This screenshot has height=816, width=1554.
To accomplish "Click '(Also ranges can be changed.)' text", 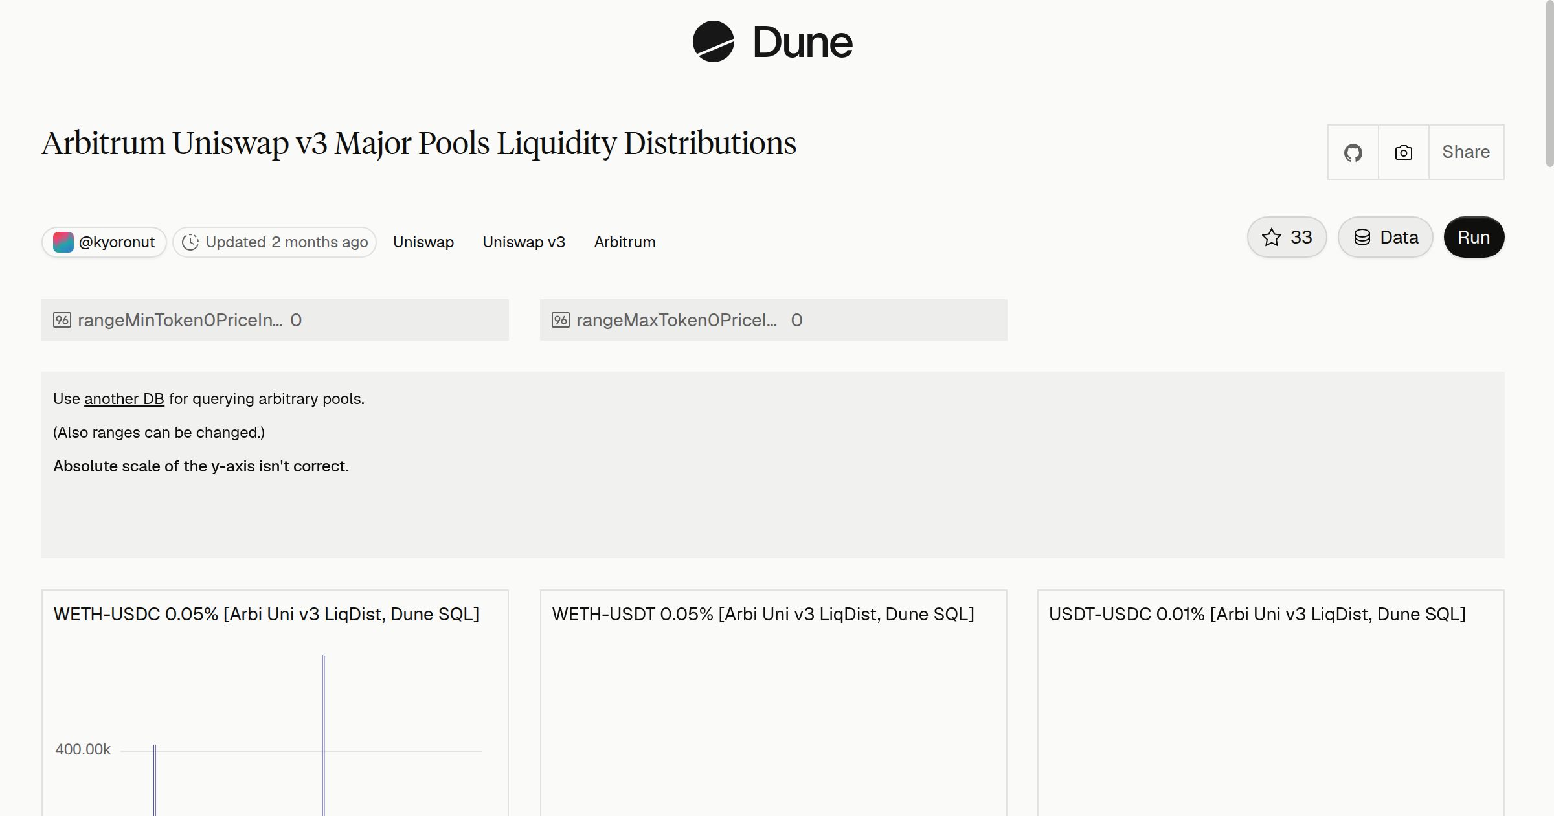I will coord(159,433).
